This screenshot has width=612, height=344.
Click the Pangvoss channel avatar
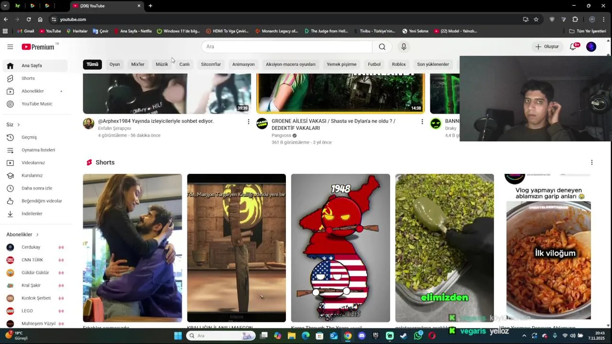coord(262,124)
